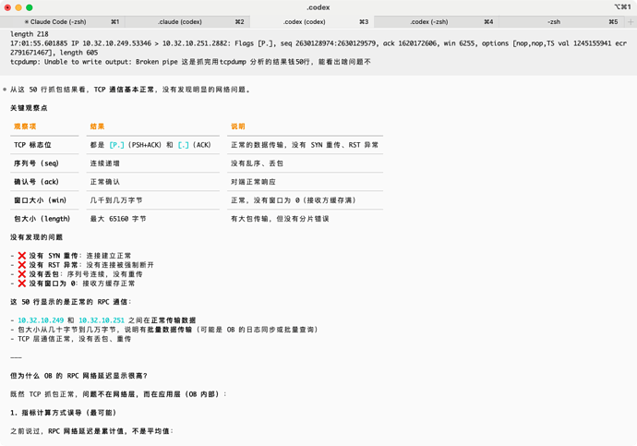Click the green fullscreen window button

[x=30, y=7]
